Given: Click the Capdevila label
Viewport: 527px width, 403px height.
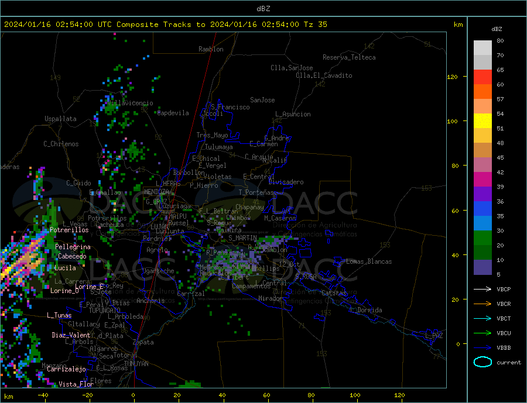Looking at the screenshot, I should [173, 113].
